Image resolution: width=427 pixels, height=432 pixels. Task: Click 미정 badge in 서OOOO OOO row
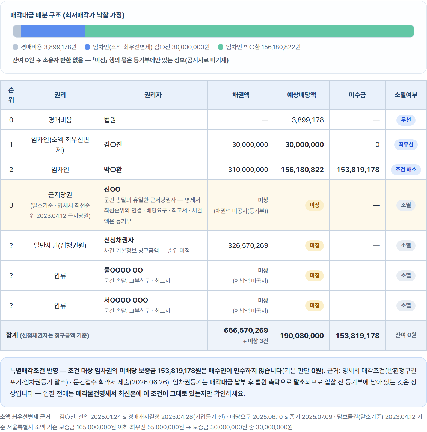[315, 306]
